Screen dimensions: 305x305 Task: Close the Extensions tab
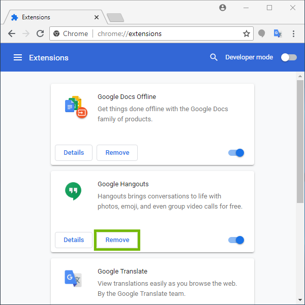point(97,17)
